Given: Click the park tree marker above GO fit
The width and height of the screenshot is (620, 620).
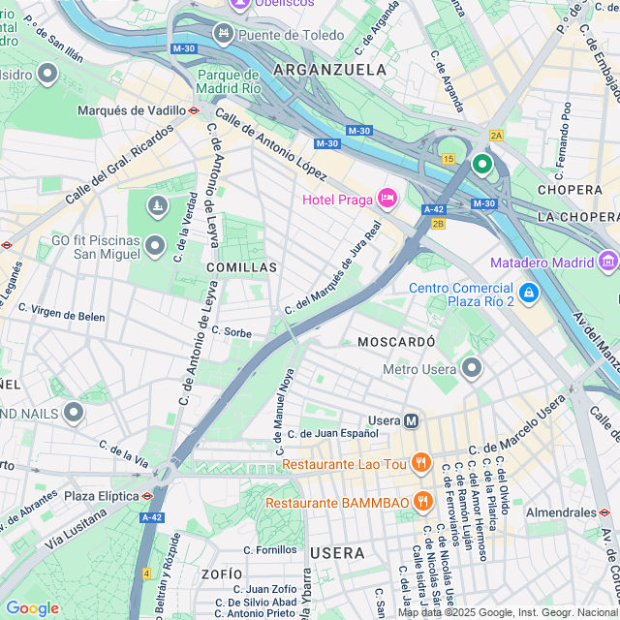Looking at the screenshot, I should [158, 206].
